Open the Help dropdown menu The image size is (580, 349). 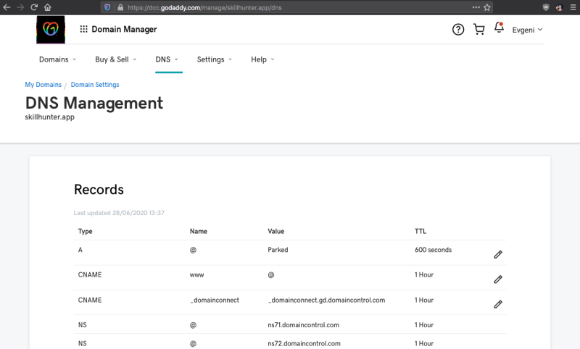click(x=262, y=59)
